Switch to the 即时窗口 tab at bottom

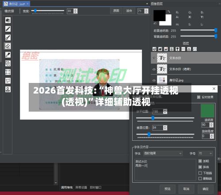[x=95, y=187]
